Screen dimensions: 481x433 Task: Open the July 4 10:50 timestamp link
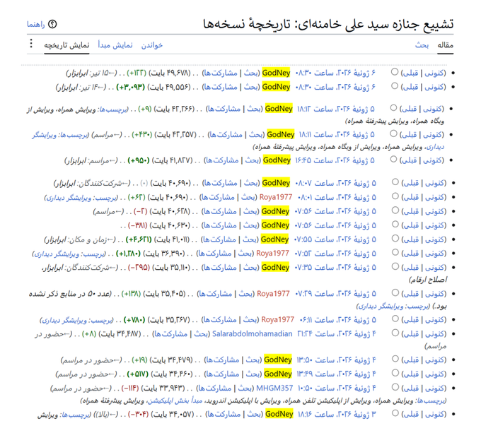pos(337,388)
